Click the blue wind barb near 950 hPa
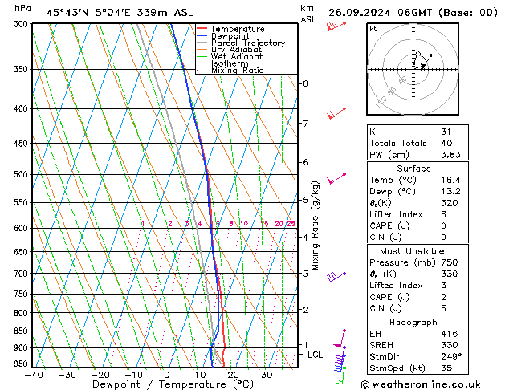Viewport: 505px width, 390px height. tap(340, 363)
